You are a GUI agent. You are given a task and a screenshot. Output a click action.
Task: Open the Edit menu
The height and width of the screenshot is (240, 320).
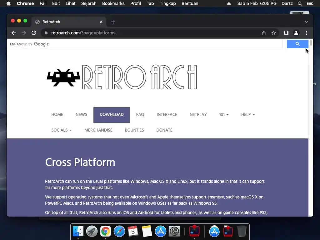pos(56,3)
